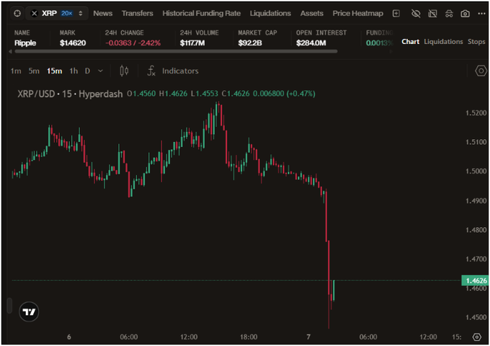Click the 12:00 label left of 18:00
490x346 pixels.
click(189, 337)
